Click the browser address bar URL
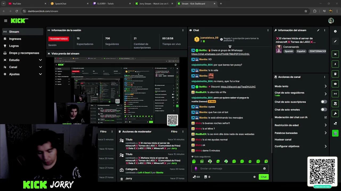The width and height of the screenshot is (341, 191). [x=43, y=11]
